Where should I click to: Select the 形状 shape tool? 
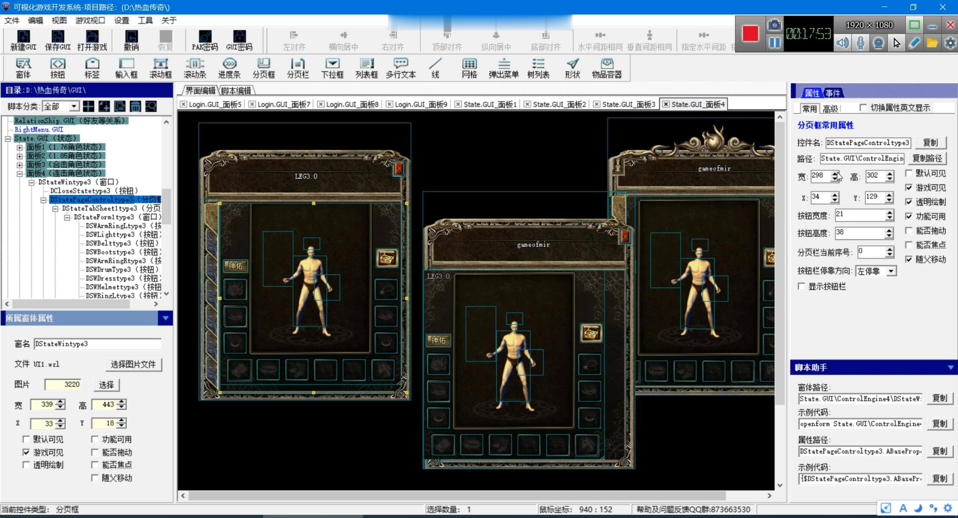click(x=572, y=68)
